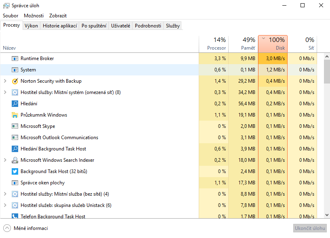Click the Průzkumník Windows folder icon

[x=15, y=115]
